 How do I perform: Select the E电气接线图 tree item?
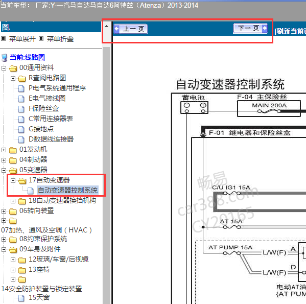tap(47, 98)
